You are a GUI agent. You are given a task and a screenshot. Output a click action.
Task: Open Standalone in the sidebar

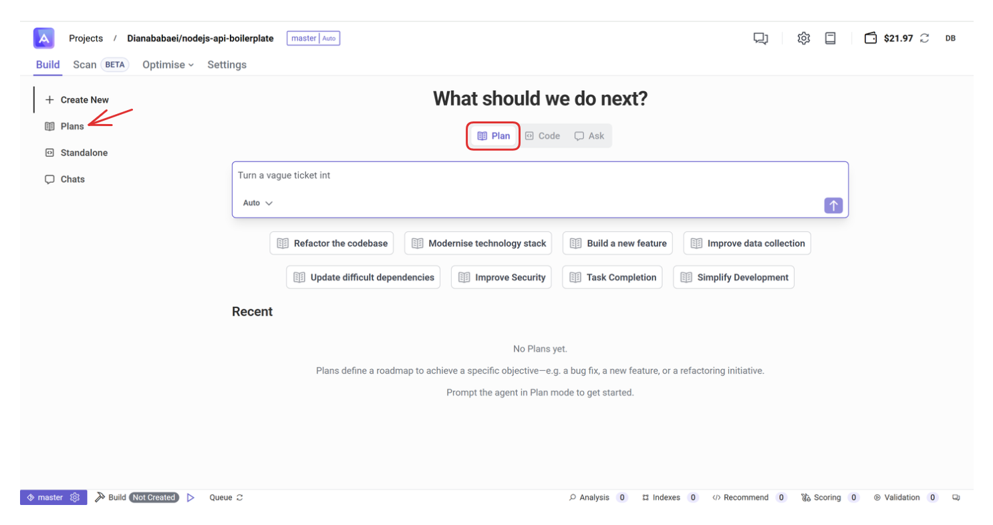84,153
